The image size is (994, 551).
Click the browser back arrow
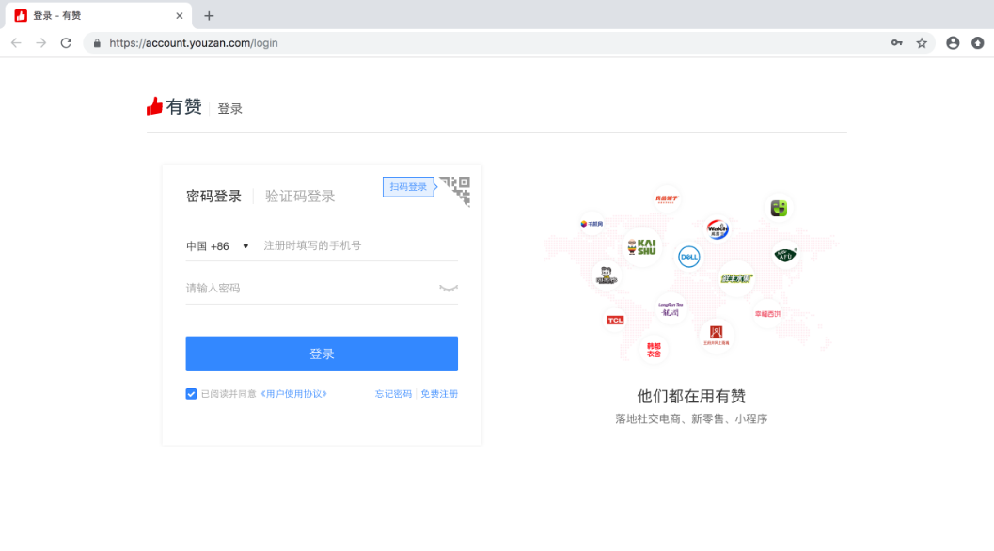pyautogui.click(x=16, y=43)
